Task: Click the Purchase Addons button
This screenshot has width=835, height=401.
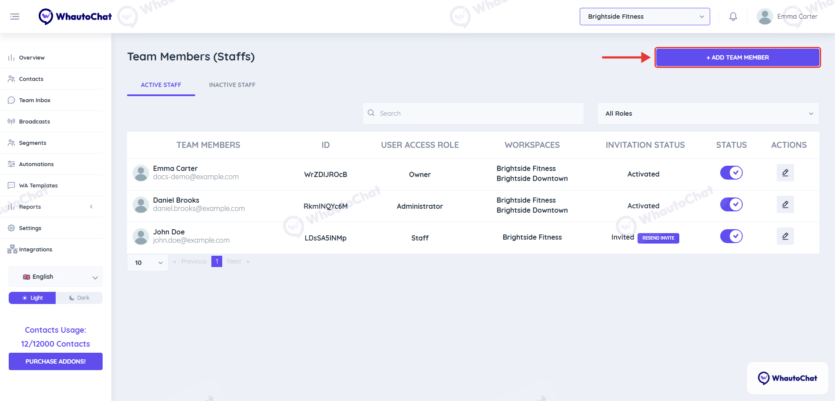Action: [56, 361]
